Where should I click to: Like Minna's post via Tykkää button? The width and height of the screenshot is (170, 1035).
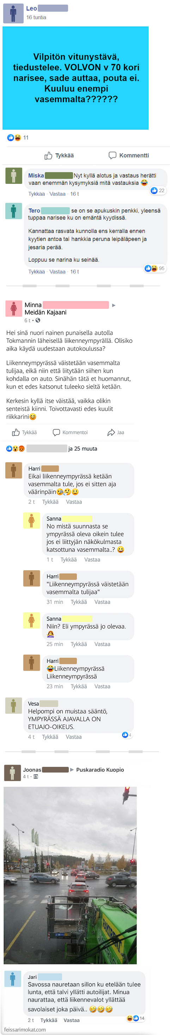(x=24, y=432)
